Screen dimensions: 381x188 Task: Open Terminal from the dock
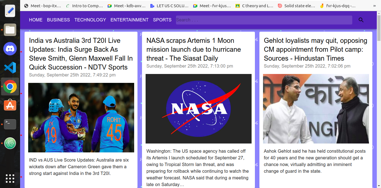(x=10, y=124)
